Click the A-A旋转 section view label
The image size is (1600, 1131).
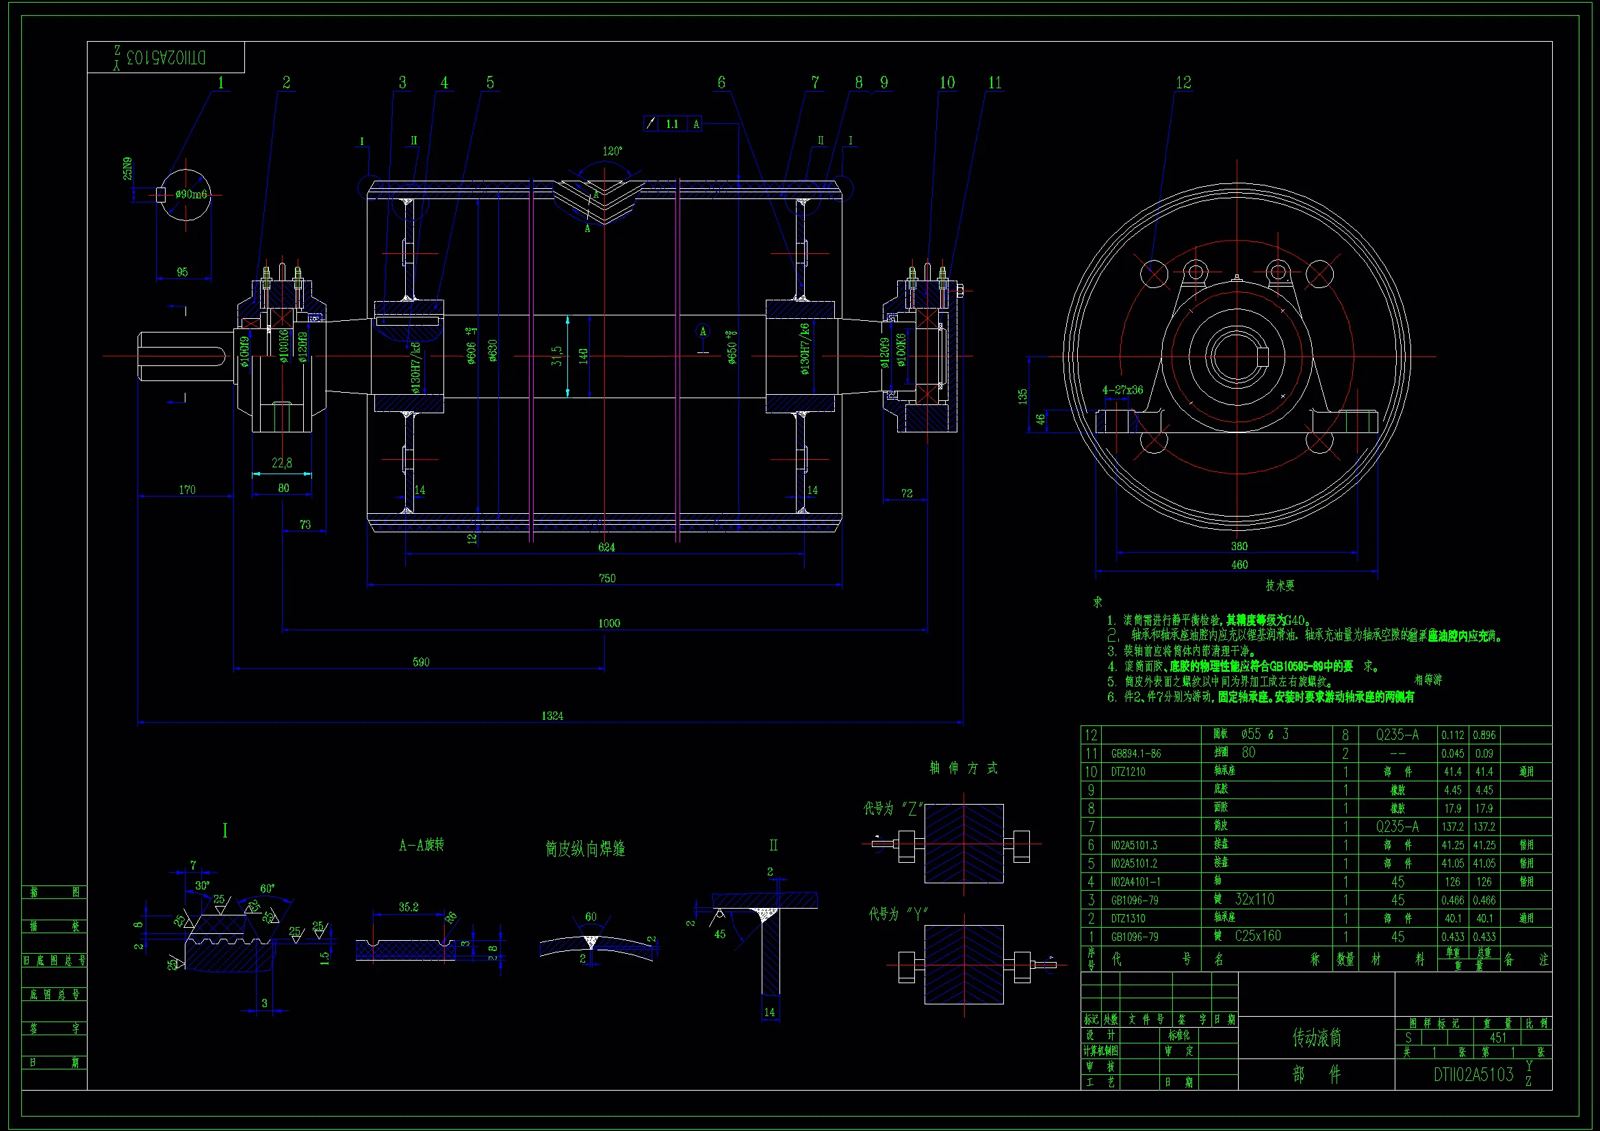pyautogui.click(x=421, y=845)
